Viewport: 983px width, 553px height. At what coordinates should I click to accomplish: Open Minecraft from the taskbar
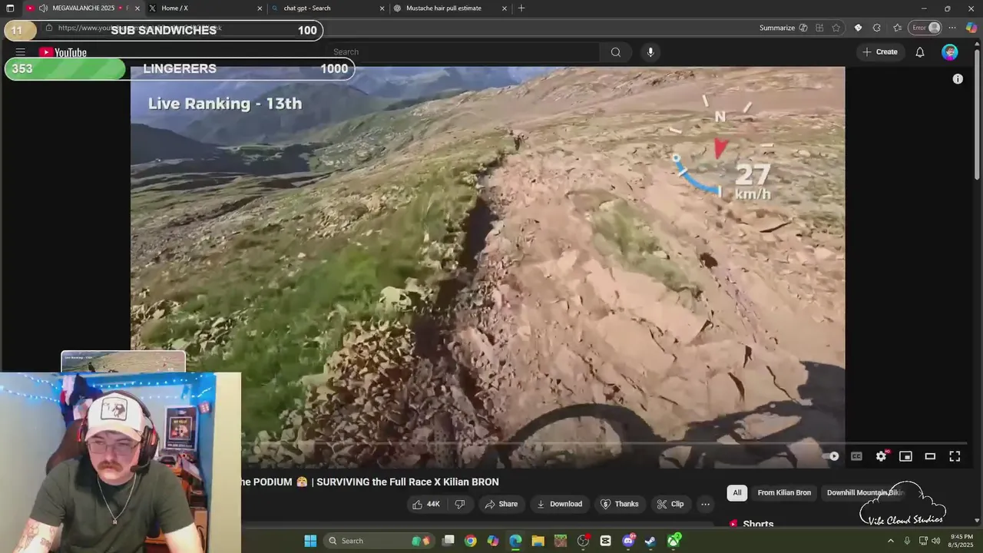click(x=561, y=541)
